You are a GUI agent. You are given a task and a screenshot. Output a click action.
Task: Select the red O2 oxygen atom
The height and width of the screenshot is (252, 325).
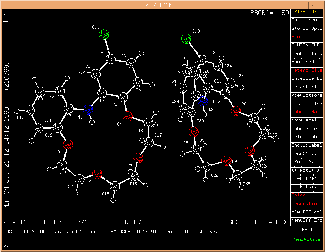click(97, 174)
